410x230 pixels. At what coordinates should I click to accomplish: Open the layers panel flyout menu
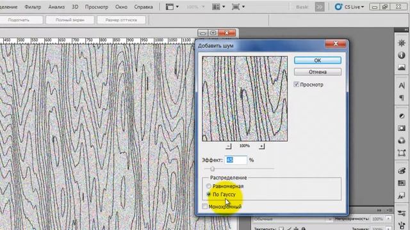coord(390,210)
